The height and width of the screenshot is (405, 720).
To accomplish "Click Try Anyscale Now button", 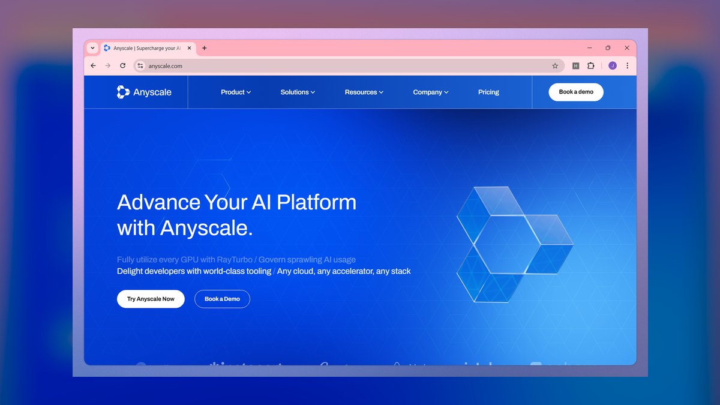I will 151,299.
